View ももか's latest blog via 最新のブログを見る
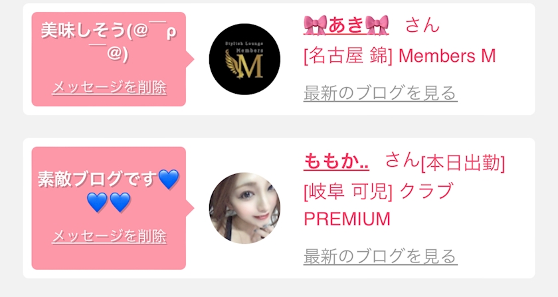This screenshot has height=297, width=558. click(x=380, y=256)
